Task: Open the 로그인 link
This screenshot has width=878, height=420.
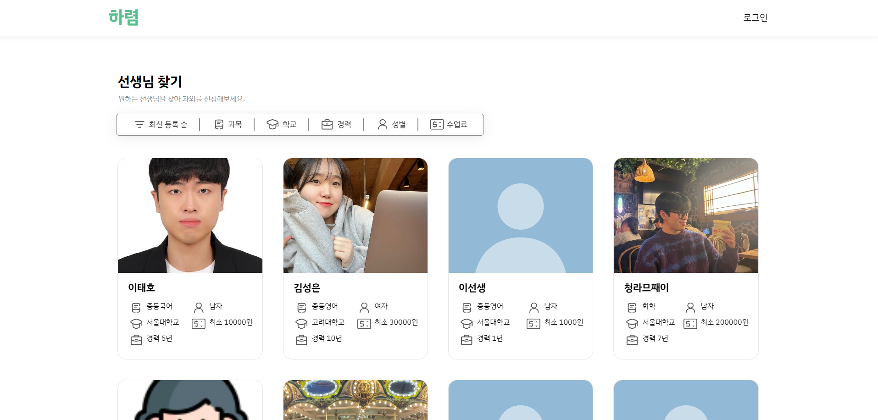Action: [x=755, y=17]
